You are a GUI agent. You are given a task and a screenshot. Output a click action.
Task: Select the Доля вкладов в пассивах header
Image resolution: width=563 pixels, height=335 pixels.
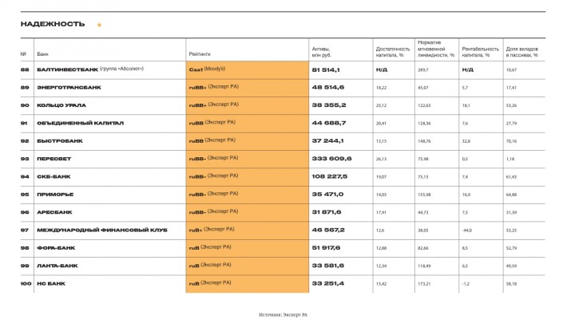pos(522,51)
